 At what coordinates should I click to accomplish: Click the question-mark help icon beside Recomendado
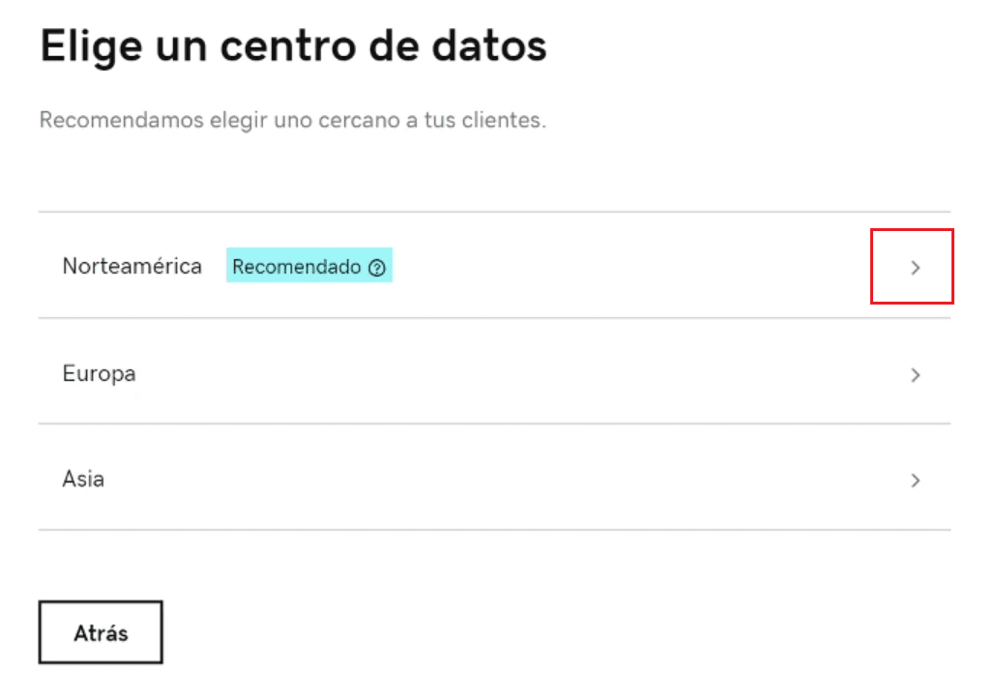pyautogui.click(x=377, y=268)
